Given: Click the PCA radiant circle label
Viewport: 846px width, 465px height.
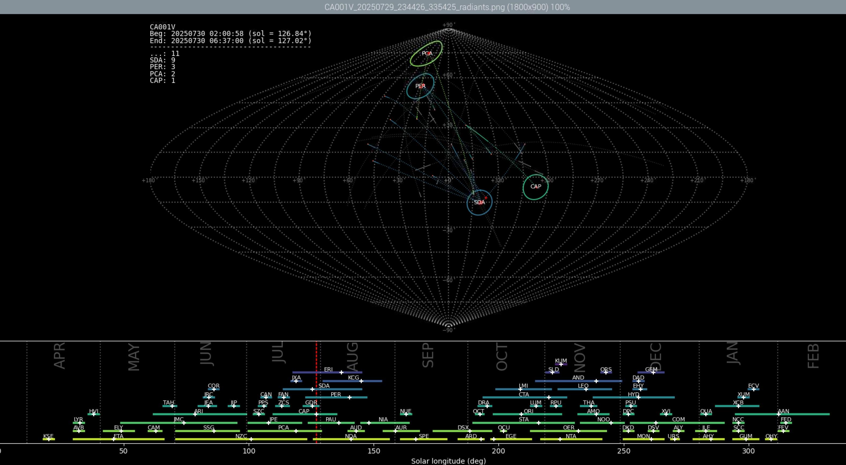Looking at the screenshot, I should [x=427, y=53].
